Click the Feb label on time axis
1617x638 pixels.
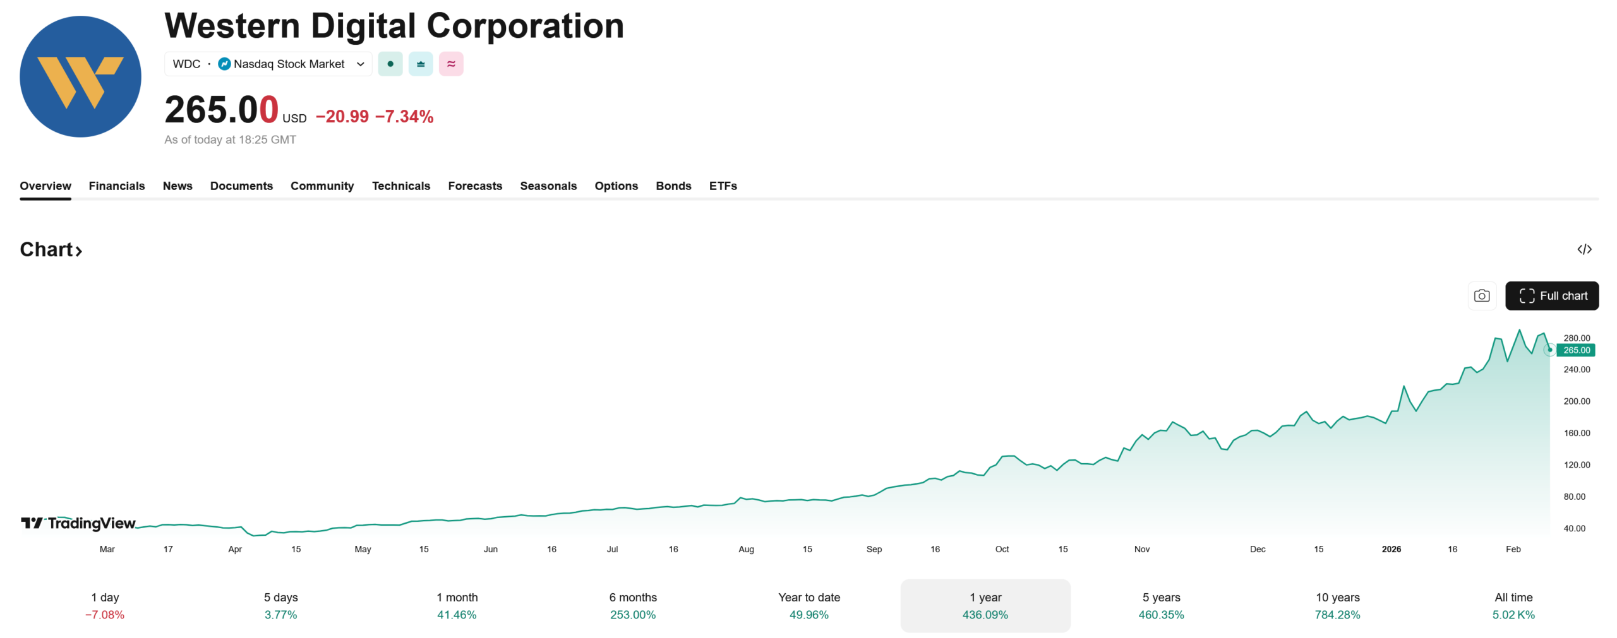click(1513, 549)
